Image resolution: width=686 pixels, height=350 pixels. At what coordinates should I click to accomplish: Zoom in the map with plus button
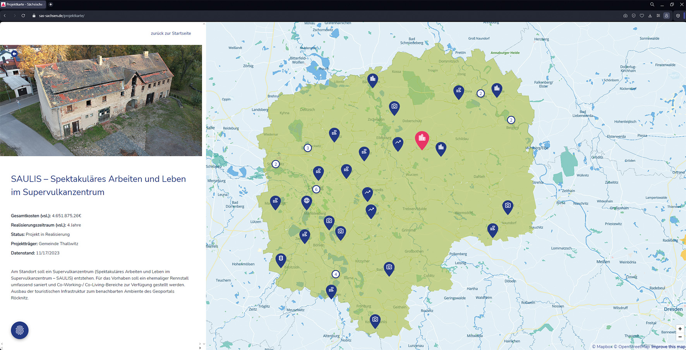[680, 329]
